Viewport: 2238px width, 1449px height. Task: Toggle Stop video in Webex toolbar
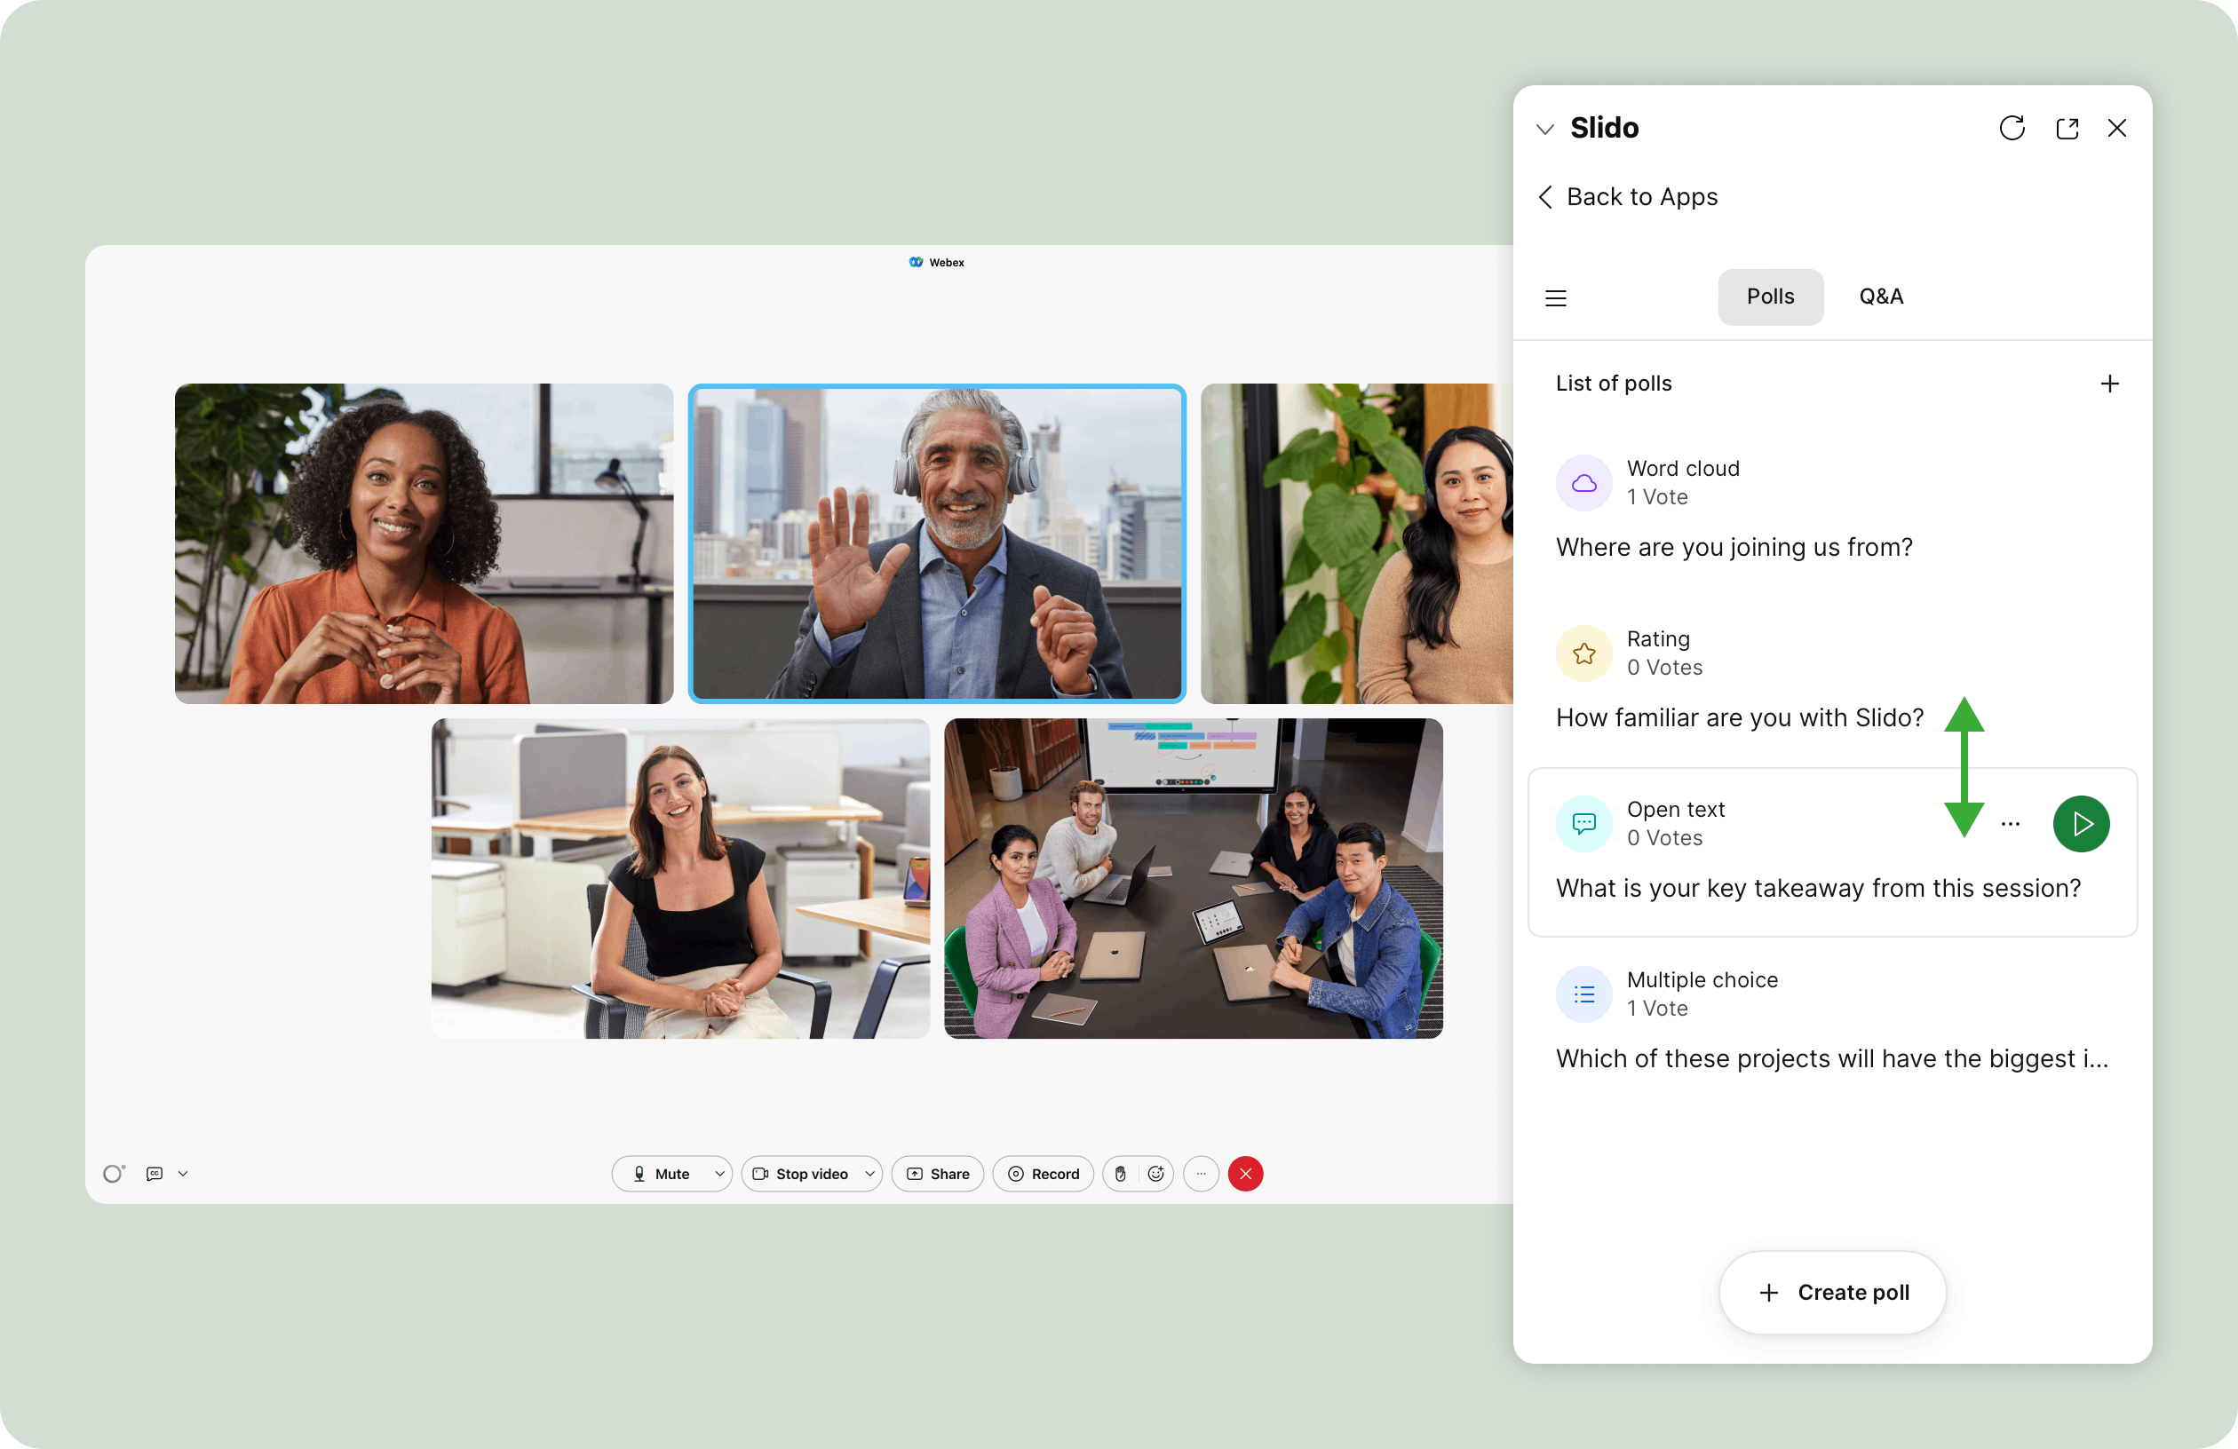[x=803, y=1174]
